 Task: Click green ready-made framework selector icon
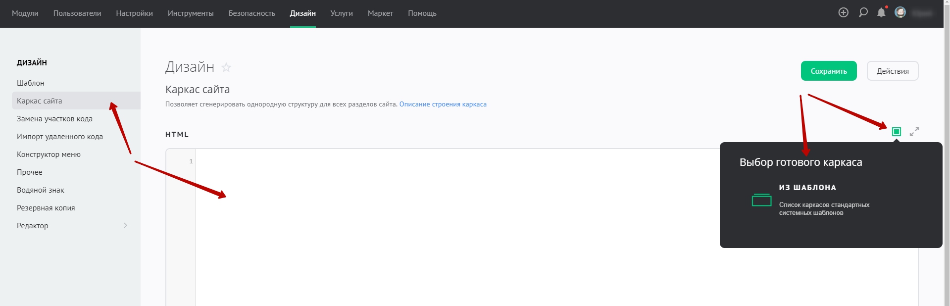(x=896, y=132)
